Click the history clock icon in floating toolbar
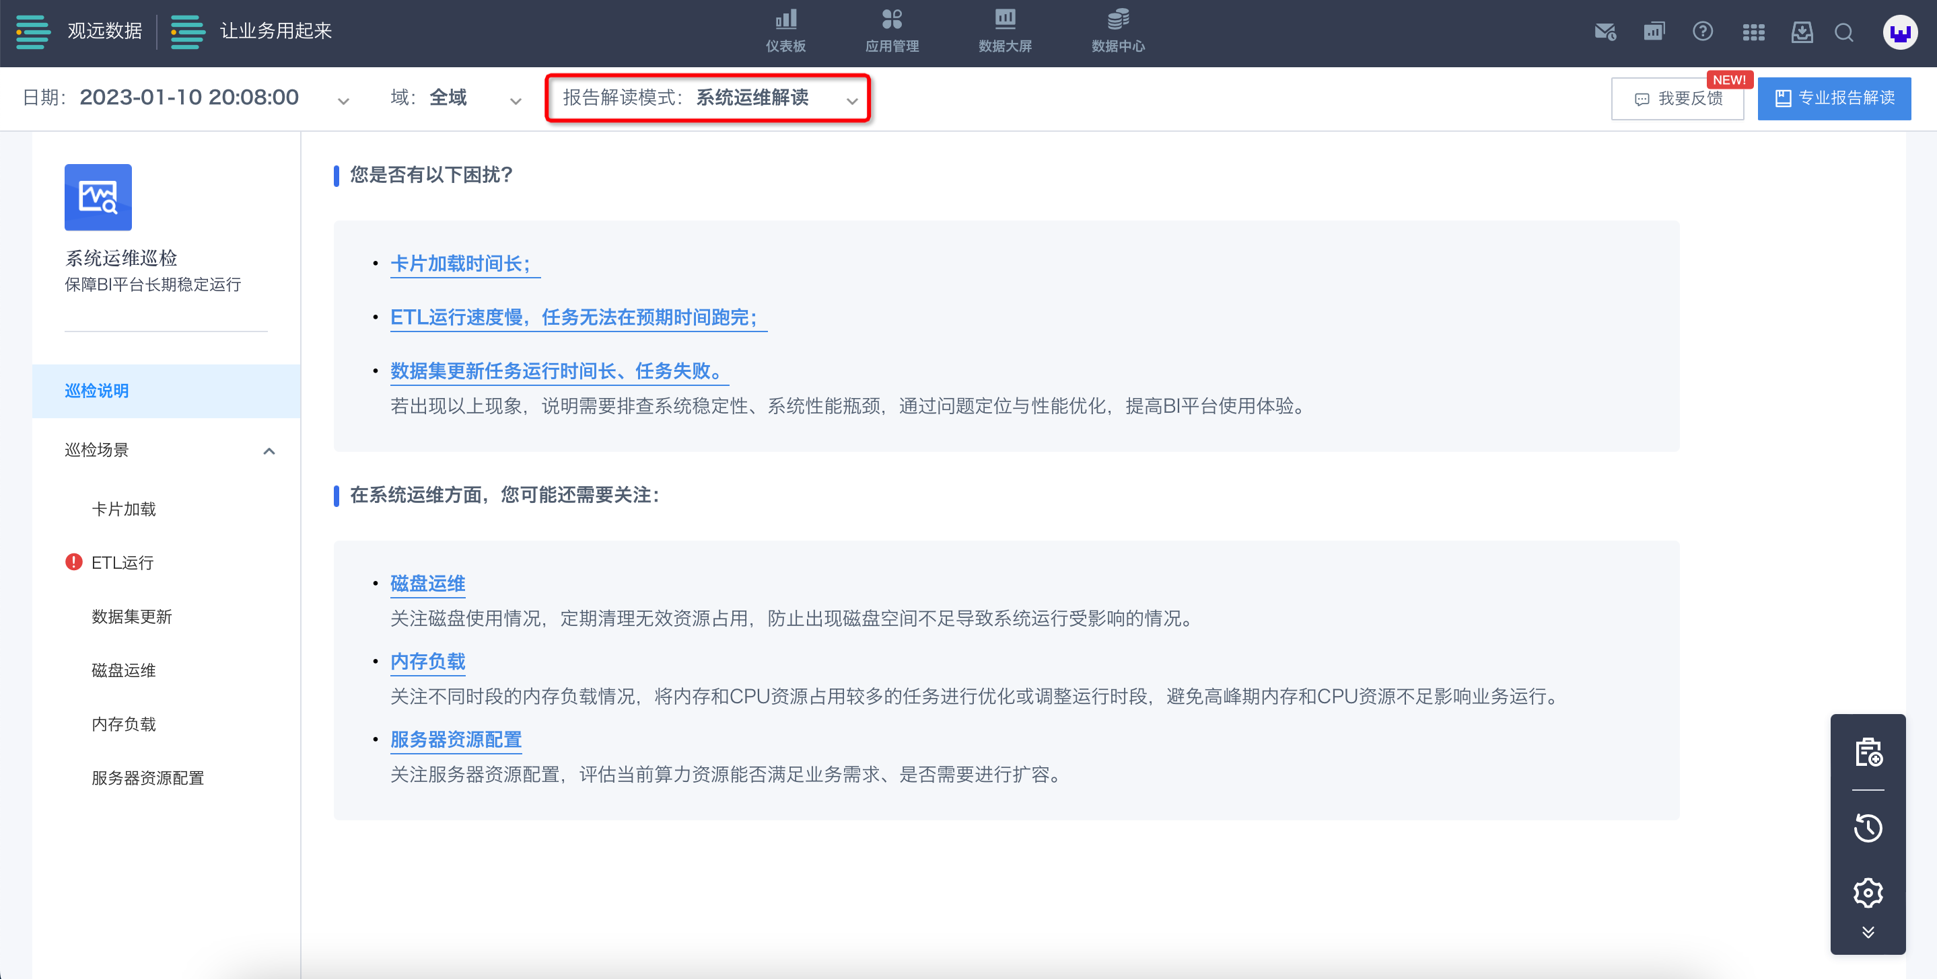Image resolution: width=1937 pixels, height=979 pixels. click(1868, 828)
